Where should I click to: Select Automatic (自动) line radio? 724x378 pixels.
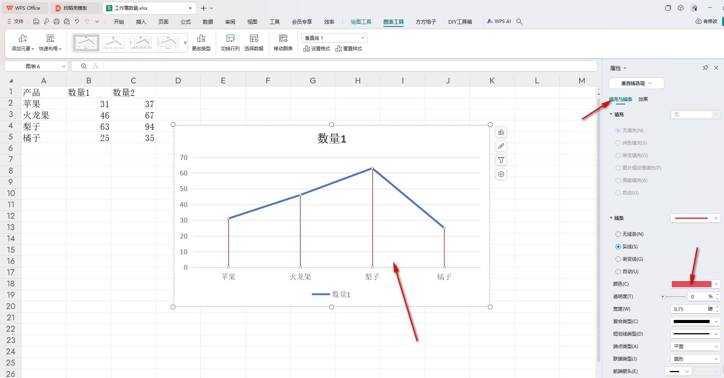(618, 272)
